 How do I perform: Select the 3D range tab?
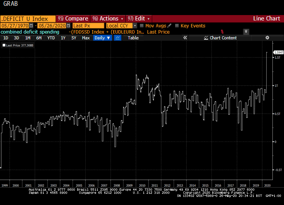pyautogui.click(x=16, y=38)
